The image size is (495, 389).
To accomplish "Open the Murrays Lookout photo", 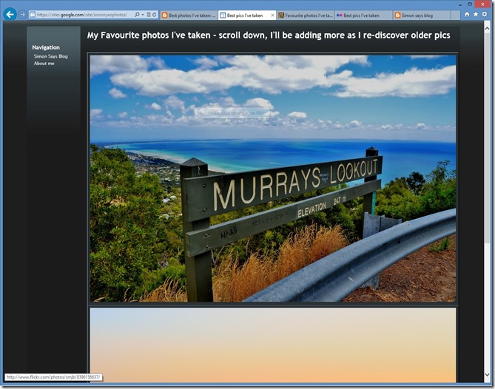I will coord(273,178).
